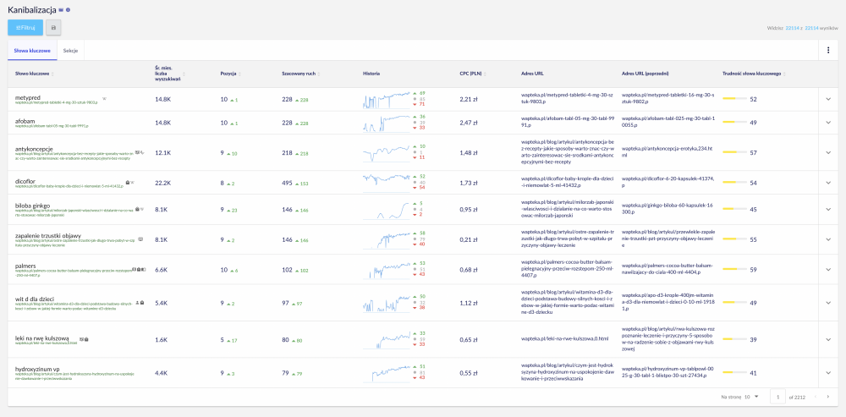Click the Filtruj button
The image size is (846, 417).
pos(25,27)
